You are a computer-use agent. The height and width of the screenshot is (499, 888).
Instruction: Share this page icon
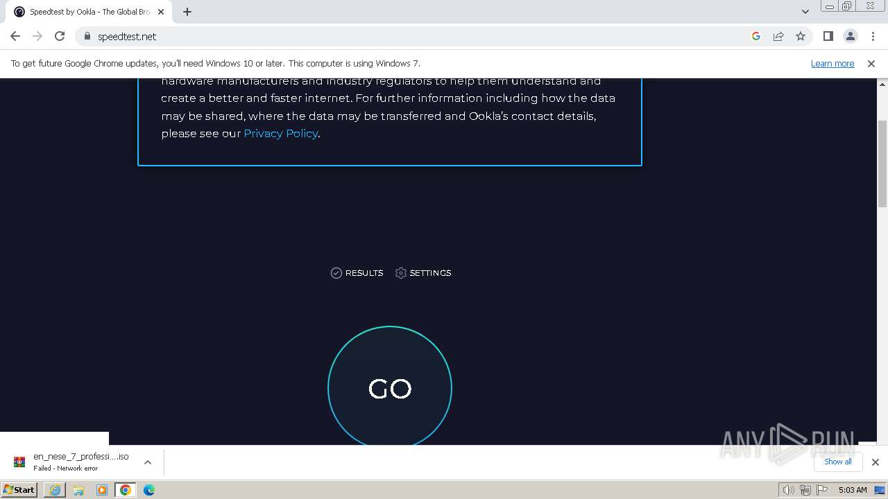778,36
